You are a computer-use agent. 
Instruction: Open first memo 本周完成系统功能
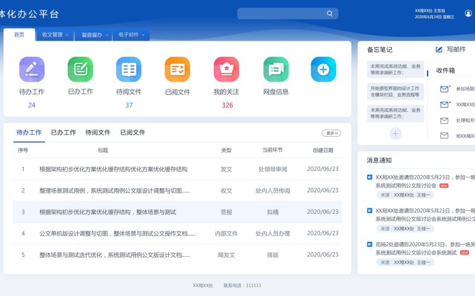(395, 69)
